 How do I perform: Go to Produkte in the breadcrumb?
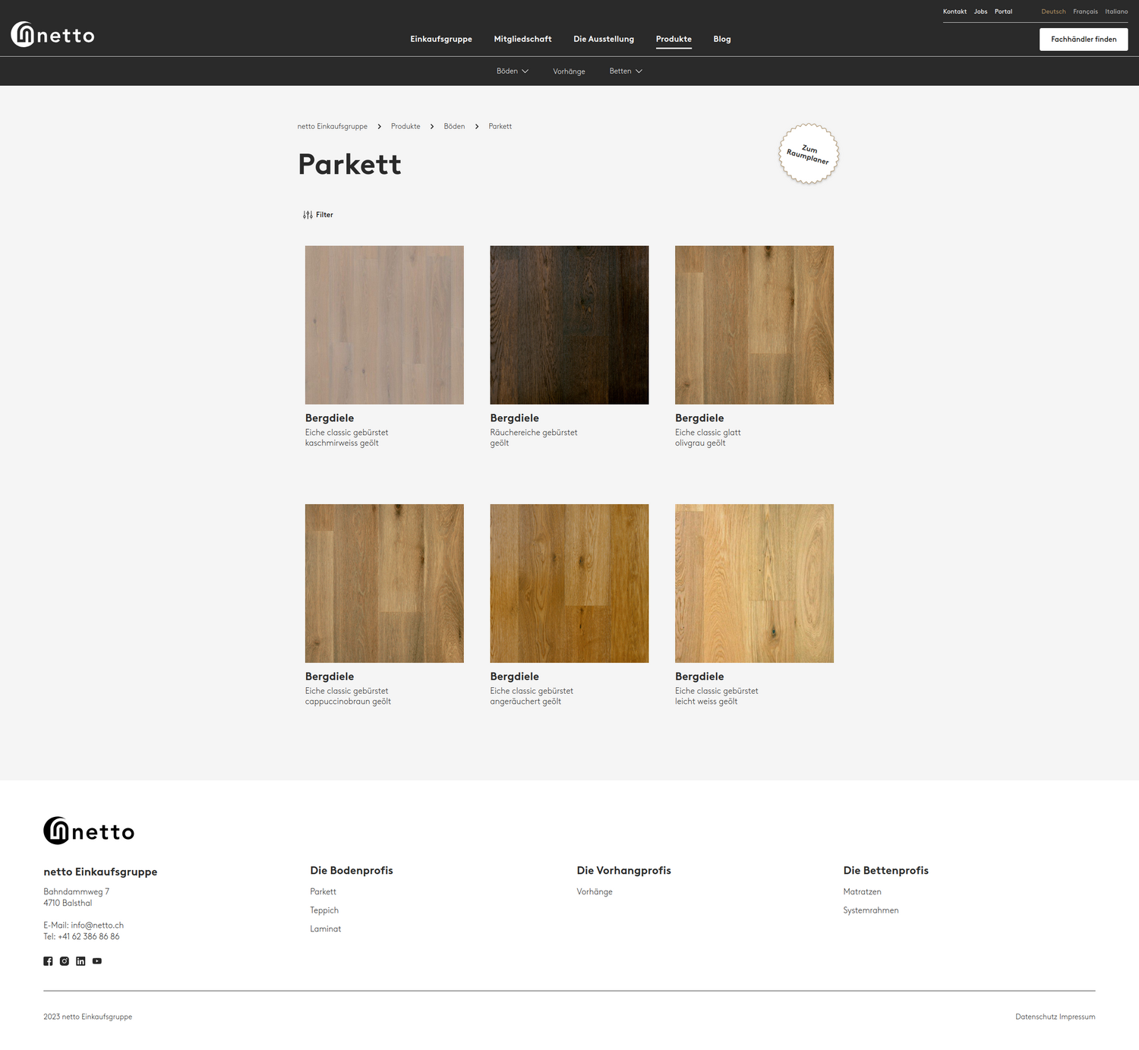[x=405, y=127]
